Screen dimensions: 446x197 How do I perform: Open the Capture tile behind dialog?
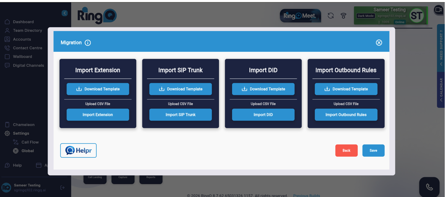123,179
